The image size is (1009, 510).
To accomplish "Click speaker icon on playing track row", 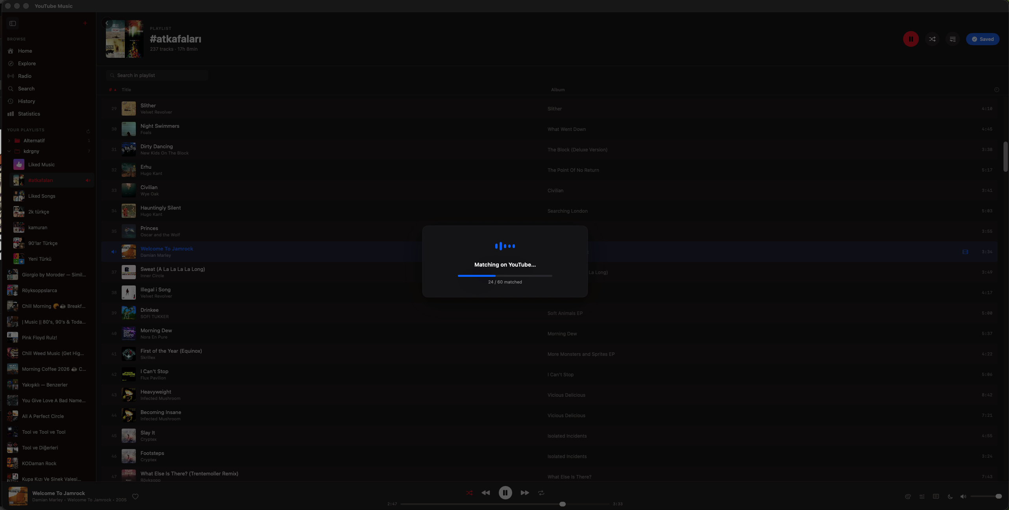I will (x=113, y=252).
